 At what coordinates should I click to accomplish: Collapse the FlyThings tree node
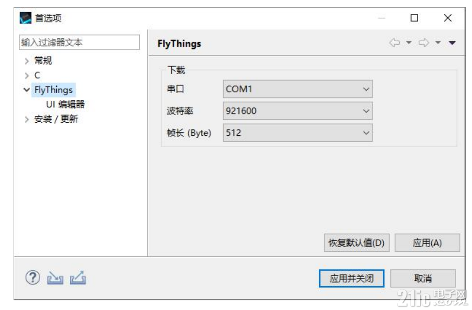point(27,90)
